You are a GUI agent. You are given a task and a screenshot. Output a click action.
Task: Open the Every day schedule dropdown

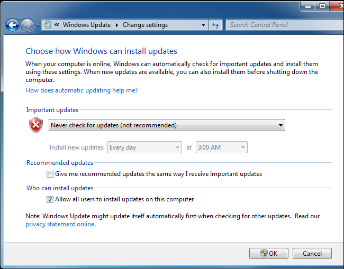click(144, 147)
